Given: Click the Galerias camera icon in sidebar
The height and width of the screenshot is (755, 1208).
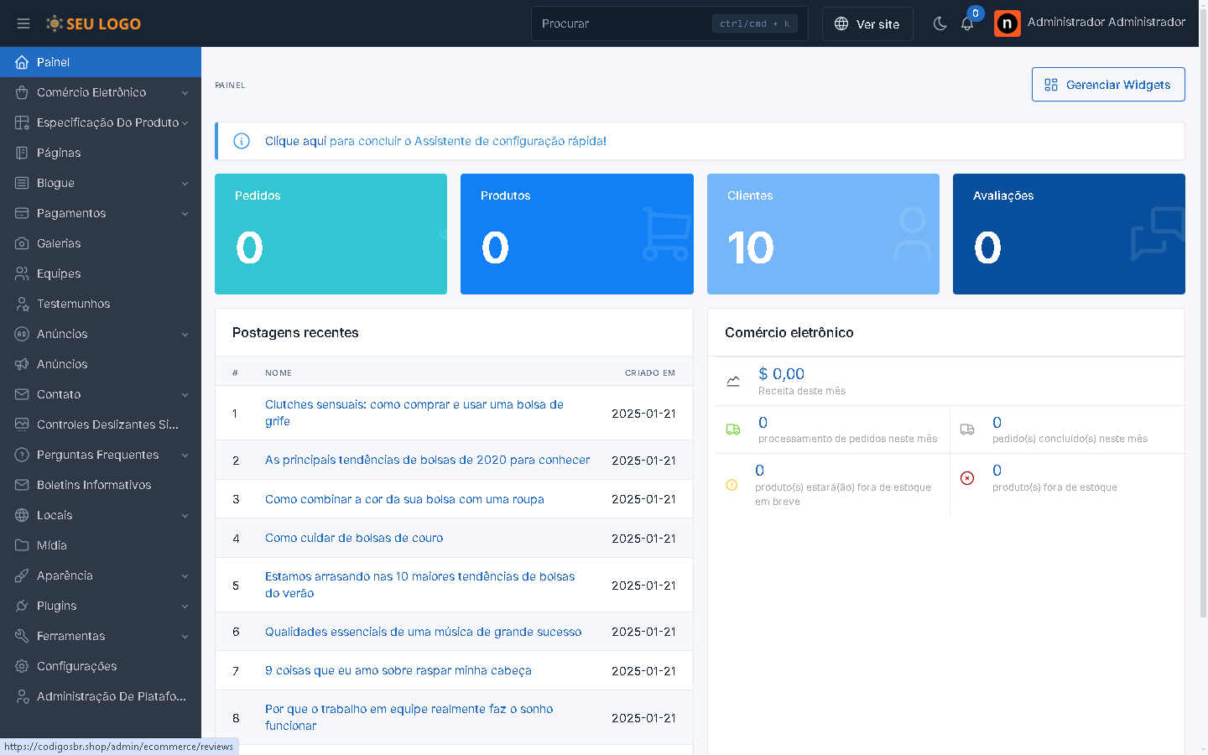Looking at the screenshot, I should [22, 243].
